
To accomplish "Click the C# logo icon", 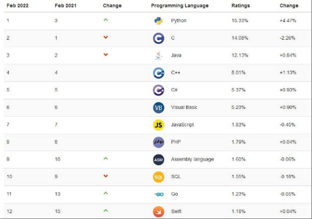I will (x=158, y=90).
